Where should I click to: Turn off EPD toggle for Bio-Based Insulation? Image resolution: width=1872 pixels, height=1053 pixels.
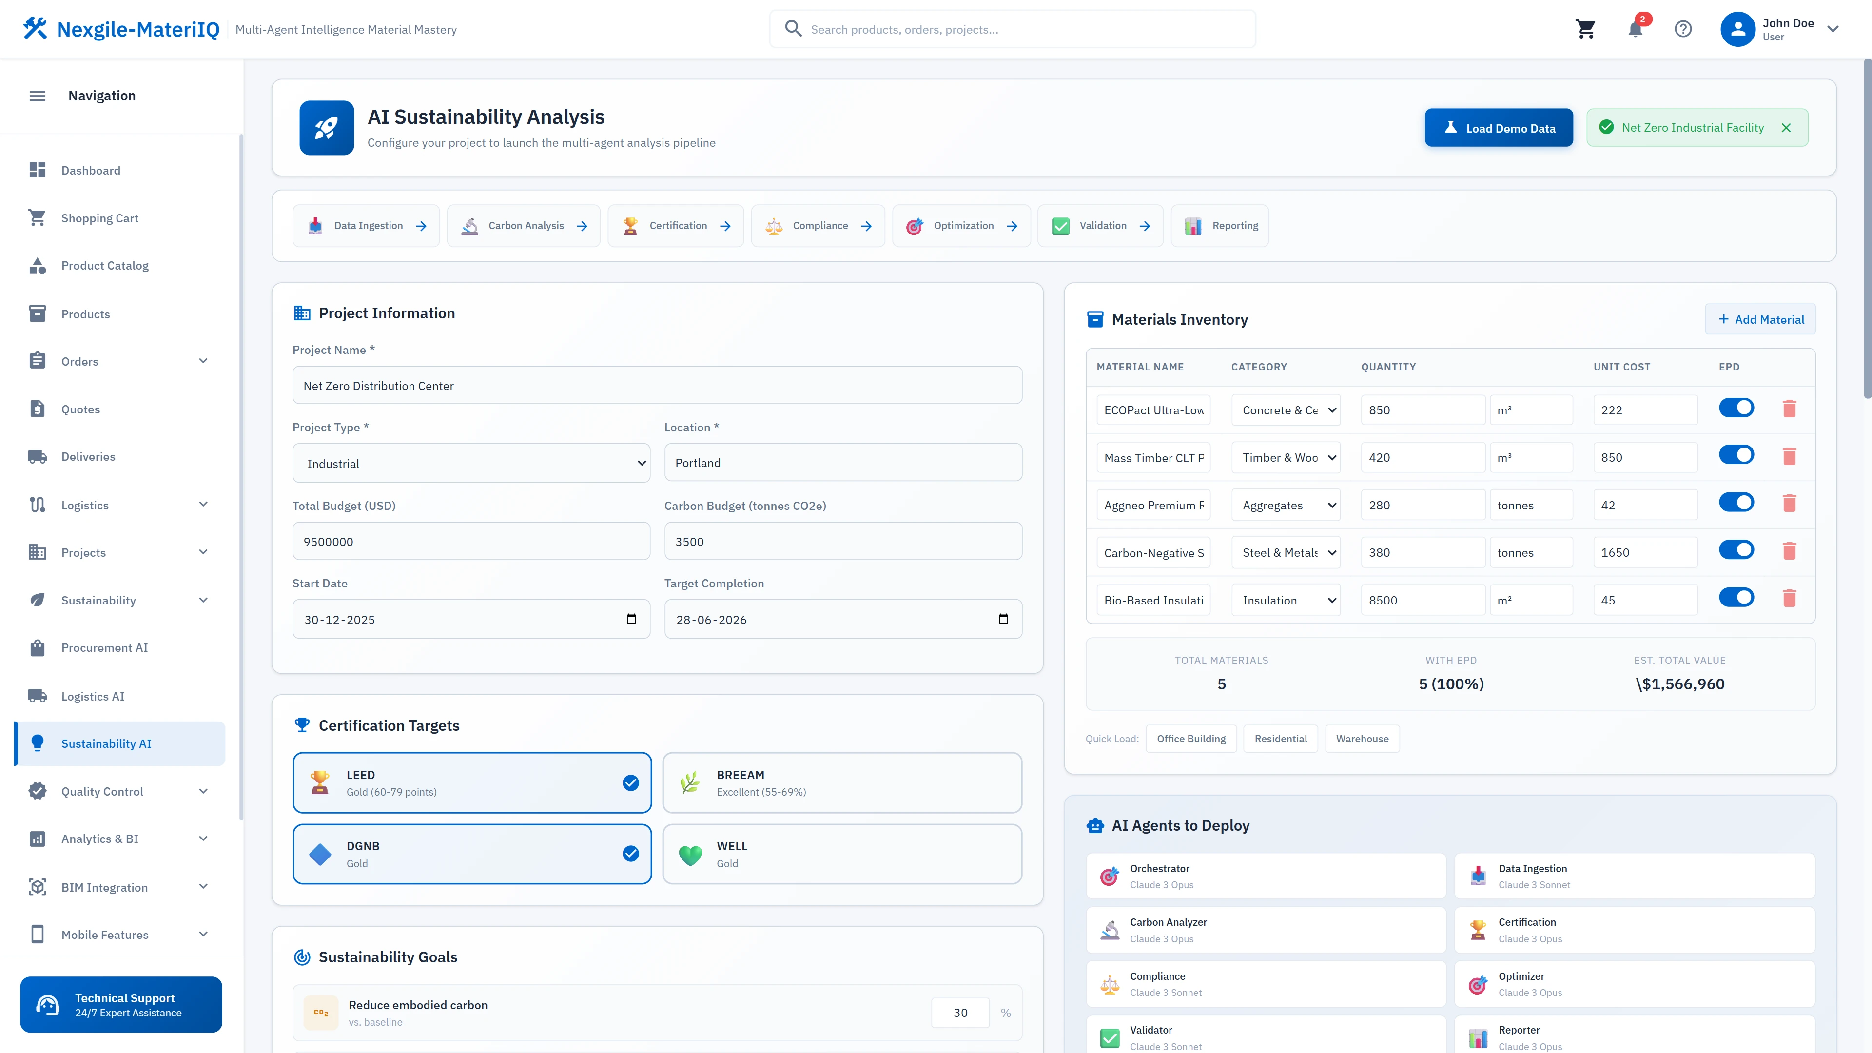[1736, 597]
